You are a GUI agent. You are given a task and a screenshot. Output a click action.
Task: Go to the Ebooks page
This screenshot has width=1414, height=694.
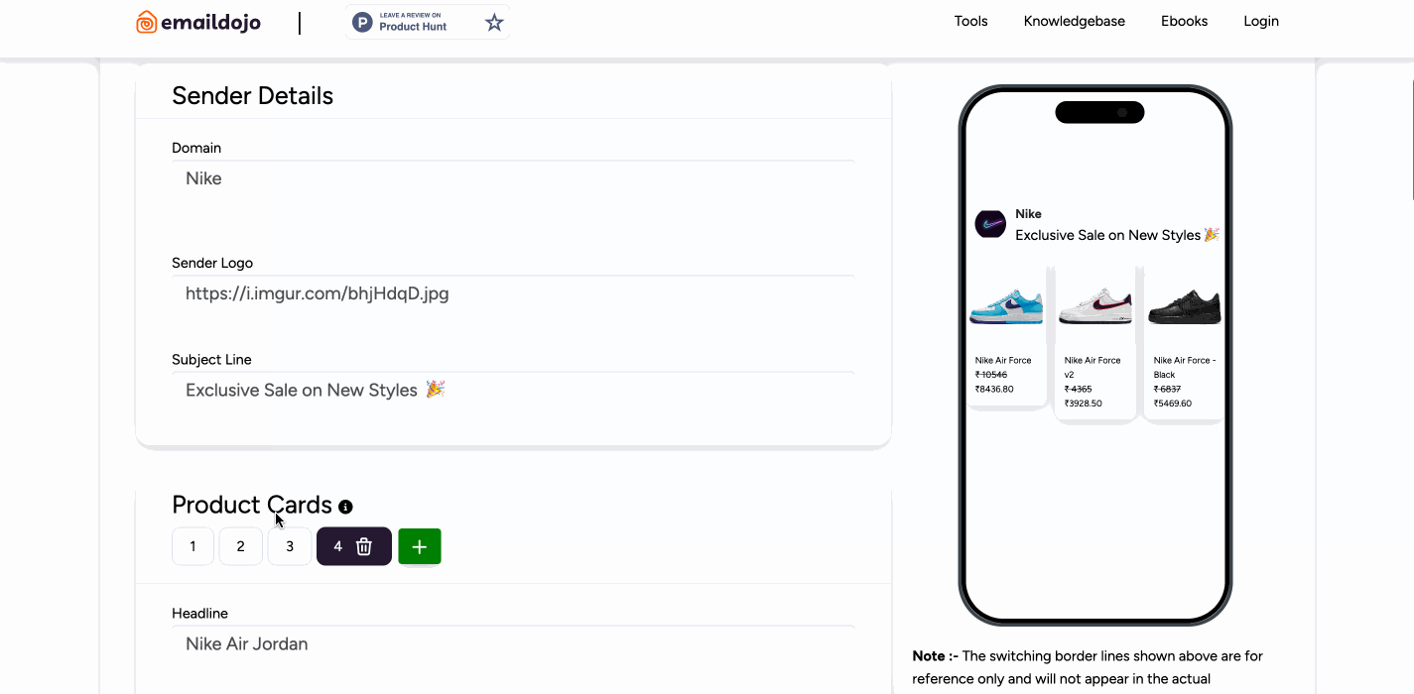1184,21
